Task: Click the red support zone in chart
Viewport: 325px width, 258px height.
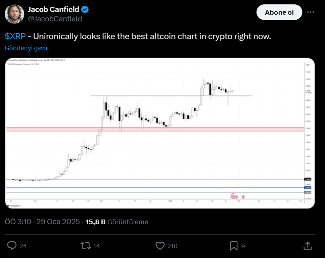Action: (x=154, y=129)
